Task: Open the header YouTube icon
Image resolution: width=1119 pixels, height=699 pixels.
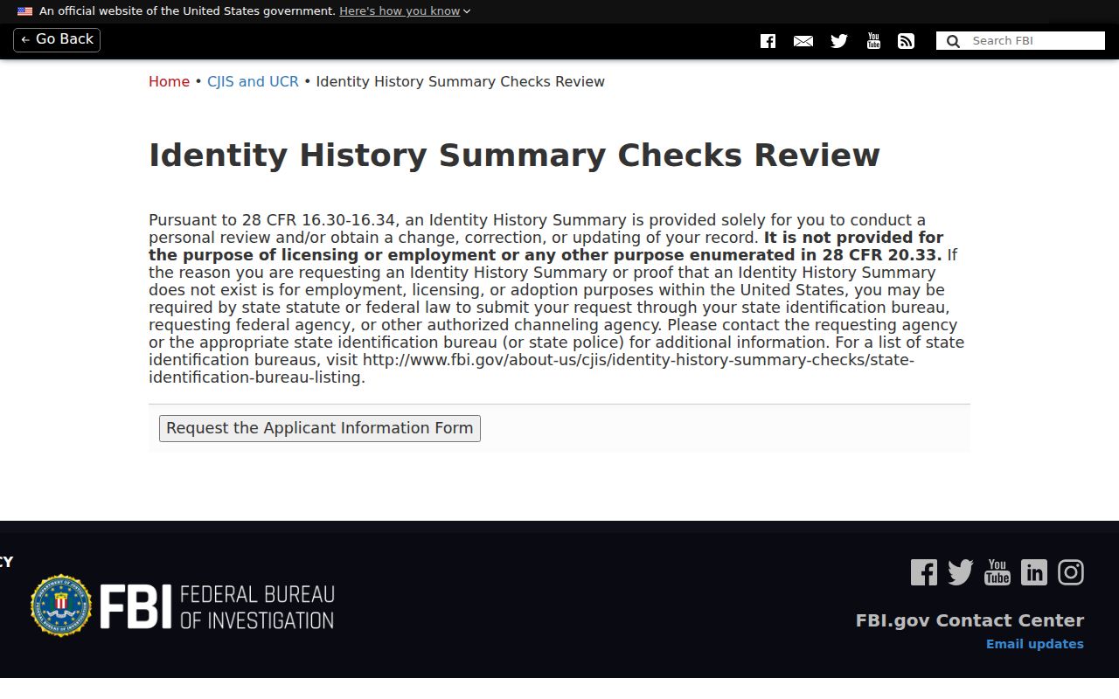Action: tap(873, 41)
